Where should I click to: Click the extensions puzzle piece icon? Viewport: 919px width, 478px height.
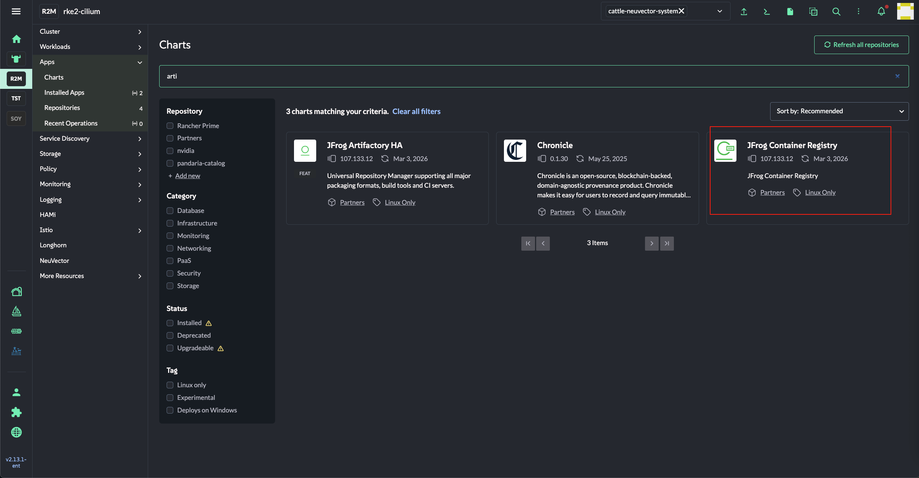pos(16,412)
